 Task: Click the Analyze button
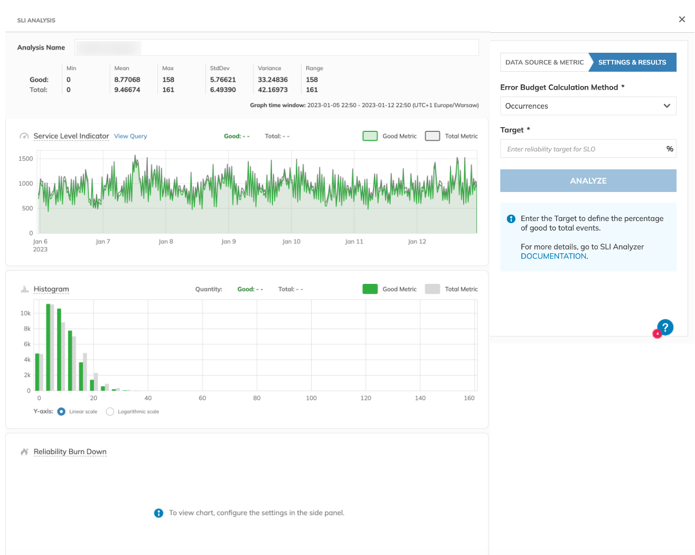(x=588, y=180)
